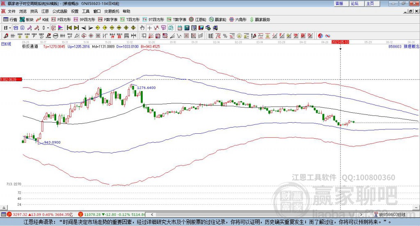Open the calendar icon in toolbar
This screenshot has height=226, width=420.
click(180, 28)
